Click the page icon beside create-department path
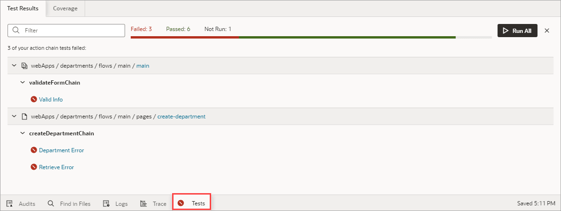The image size is (561, 211). click(24, 117)
